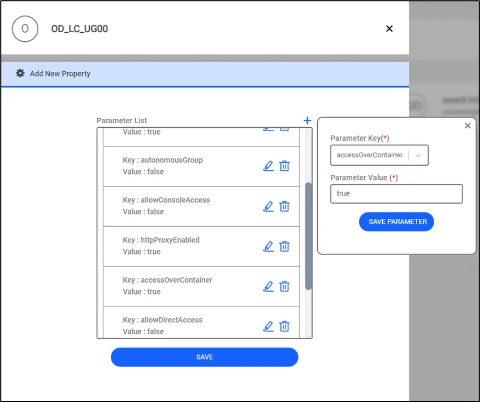Select the Key : autonomousGroup text
Viewport: 480px width, 402px height.
(x=163, y=160)
